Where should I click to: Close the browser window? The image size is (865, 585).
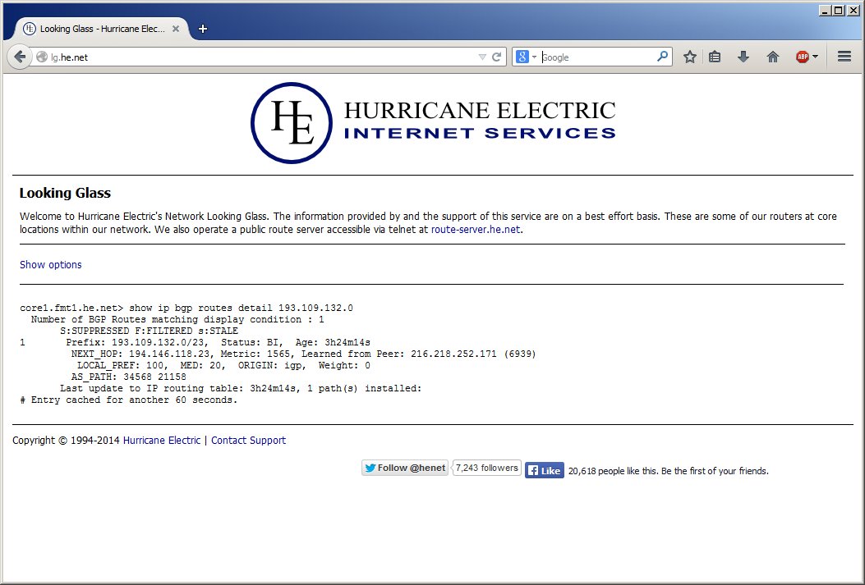coord(852,11)
